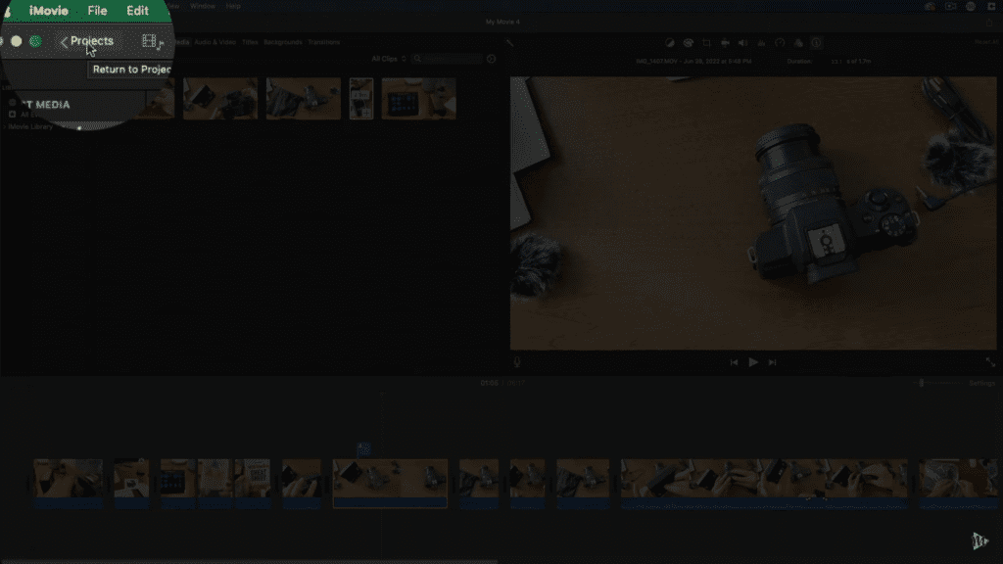Screen dimensions: 1003x564
Task: Select the highlighted yellow-bordered timeline clip
Action: [x=390, y=484]
